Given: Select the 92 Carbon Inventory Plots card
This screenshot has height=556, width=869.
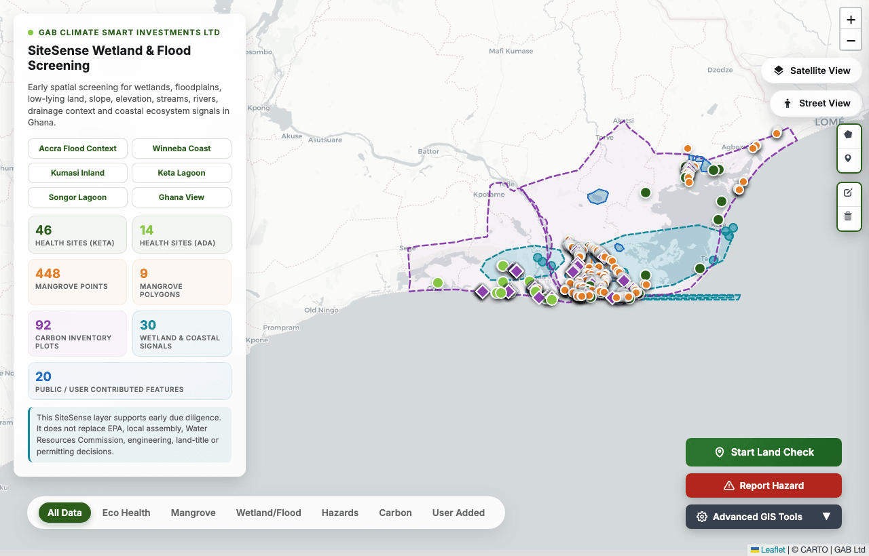Looking at the screenshot, I should pos(77,334).
